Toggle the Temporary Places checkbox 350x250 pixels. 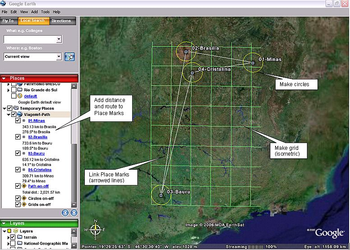click(x=9, y=108)
